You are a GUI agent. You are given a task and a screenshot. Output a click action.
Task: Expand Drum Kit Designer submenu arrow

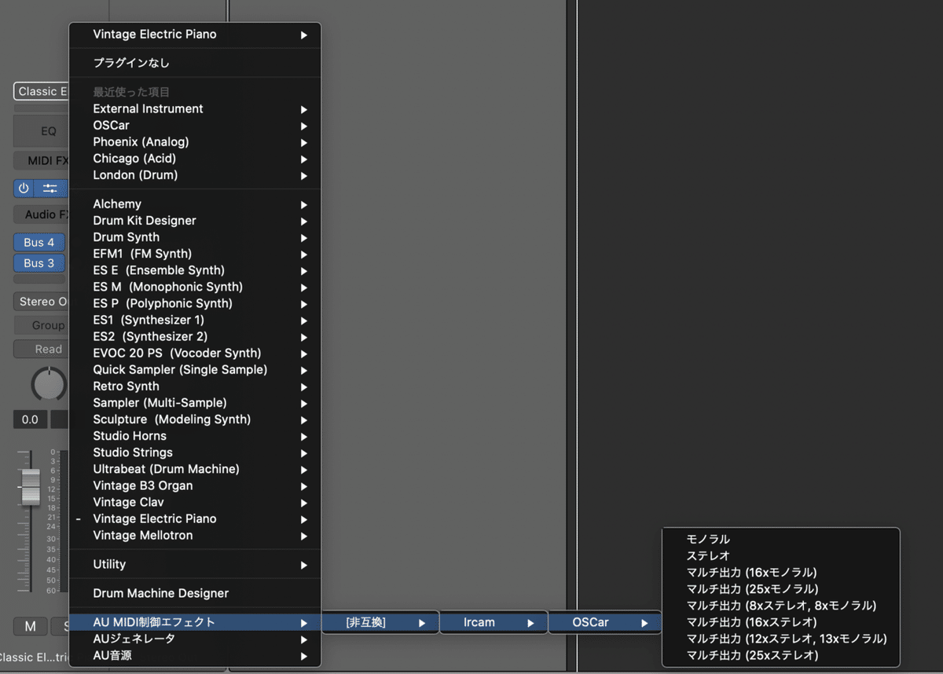pos(304,221)
